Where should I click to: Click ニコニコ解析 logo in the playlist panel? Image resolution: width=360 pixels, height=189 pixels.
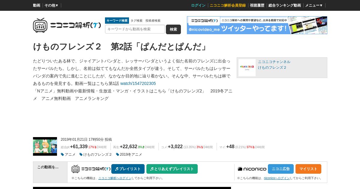pyautogui.click(x=91, y=169)
